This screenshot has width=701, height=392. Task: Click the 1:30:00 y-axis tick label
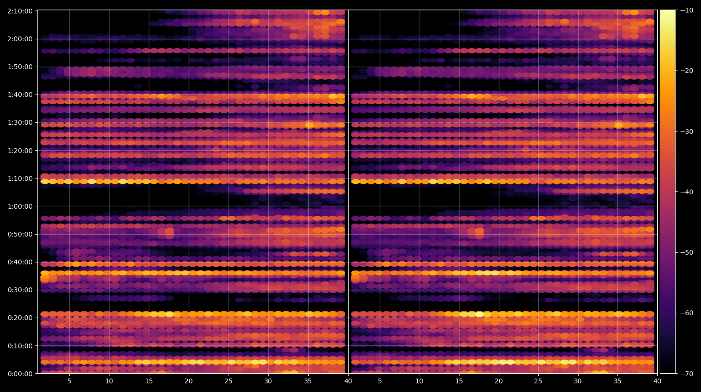[20, 122]
